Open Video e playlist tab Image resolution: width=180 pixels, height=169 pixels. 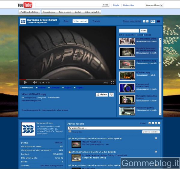click(92, 12)
